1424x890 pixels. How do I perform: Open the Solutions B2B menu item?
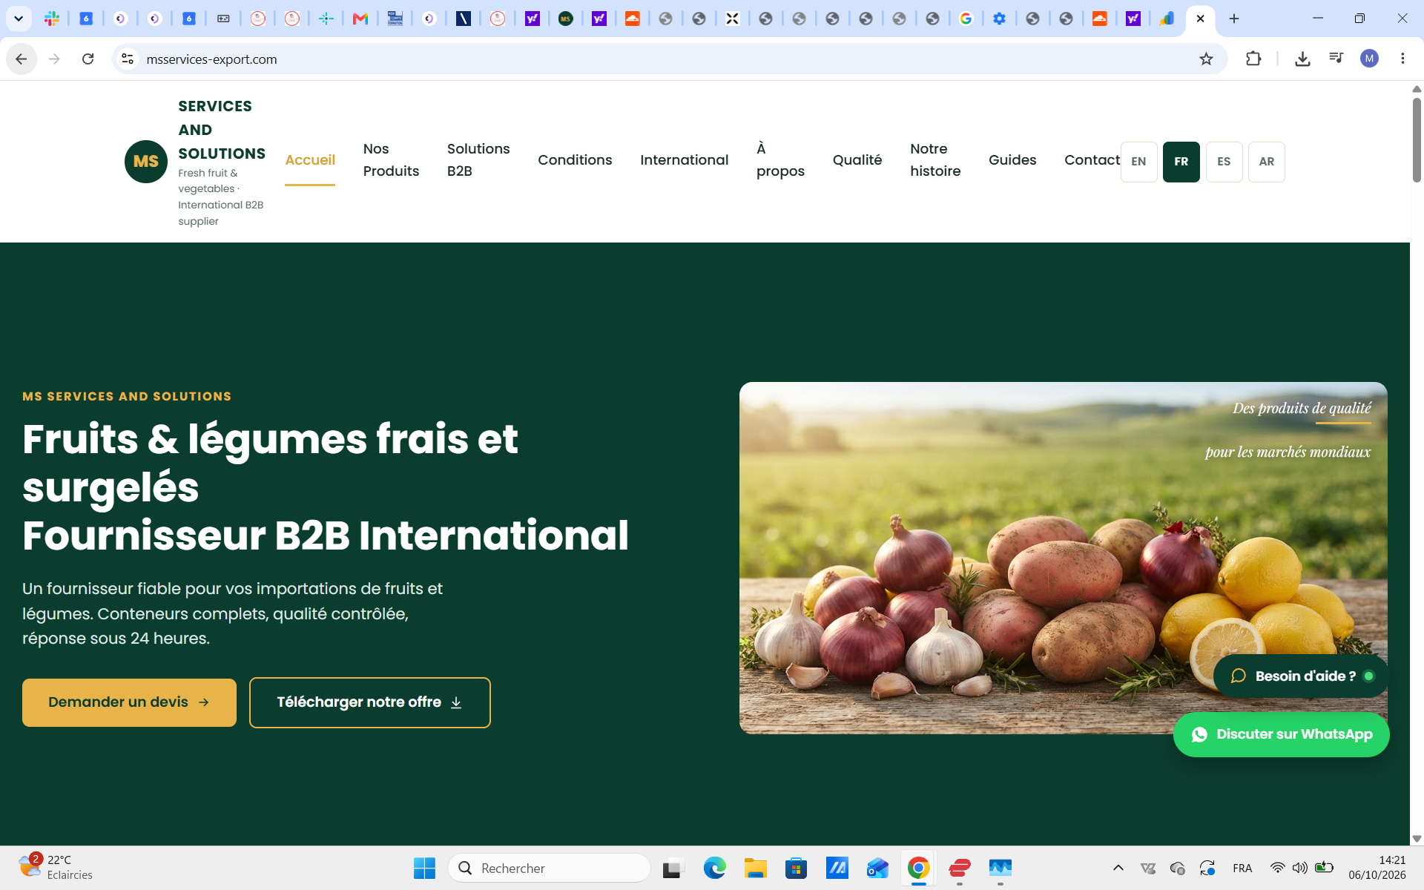tap(478, 160)
